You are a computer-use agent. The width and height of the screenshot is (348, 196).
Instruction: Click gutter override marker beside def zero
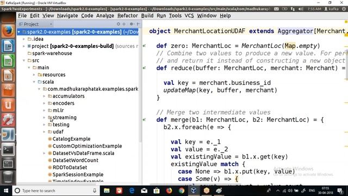click(x=144, y=46)
